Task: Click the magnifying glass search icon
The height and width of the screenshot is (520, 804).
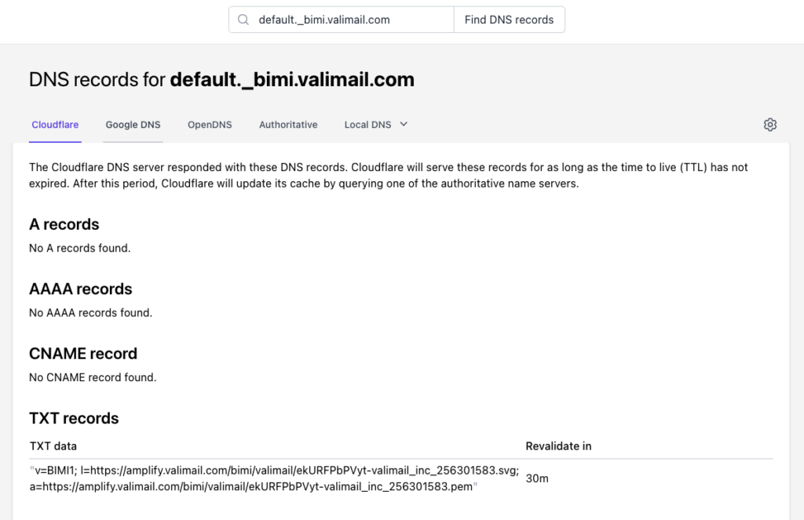Action: [x=243, y=19]
